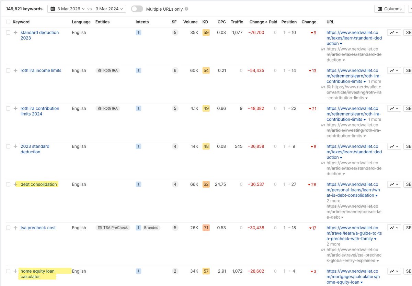Viewport: 412px width, 286px height.
Task: Add standard deduction 2023 with plus icon
Action: tap(15, 33)
